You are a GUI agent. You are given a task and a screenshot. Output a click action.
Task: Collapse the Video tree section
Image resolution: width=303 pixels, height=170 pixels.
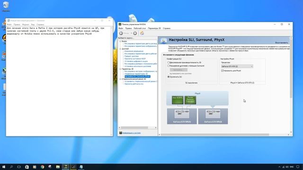pos(120,41)
